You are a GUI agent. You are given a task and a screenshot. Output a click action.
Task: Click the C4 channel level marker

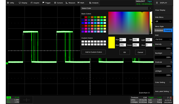pyautogui.click(x=7, y=63)
